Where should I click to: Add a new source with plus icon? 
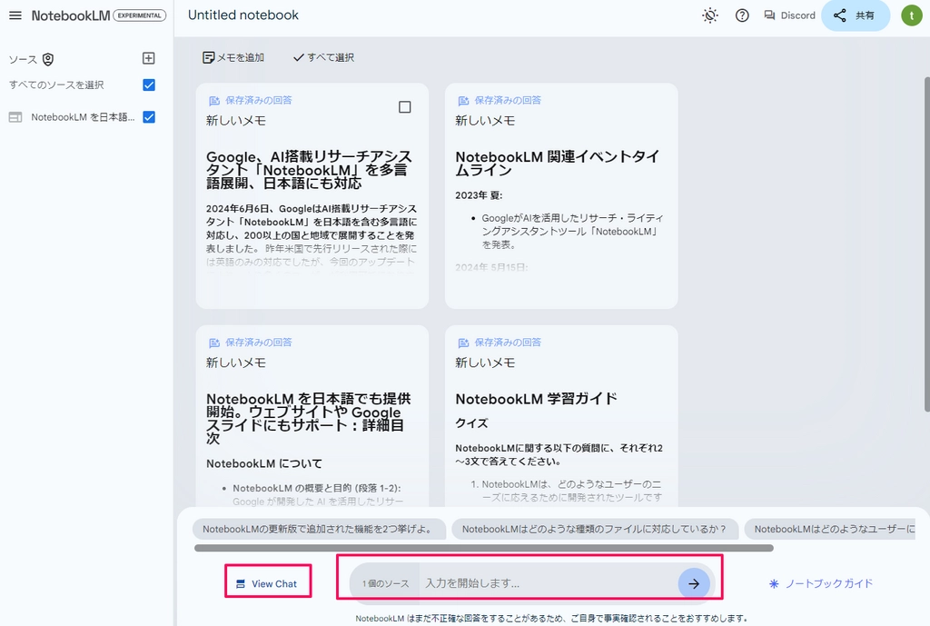tap(149, 58)
